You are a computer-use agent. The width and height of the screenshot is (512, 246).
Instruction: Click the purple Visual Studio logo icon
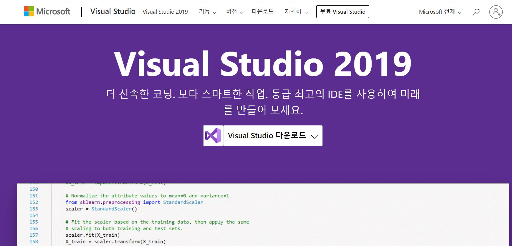(x=213, y=136)
